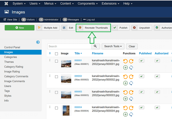This screenshot has height=119, width=172.
Task: Open Categories in the sidebar
Action: point(11,57)
